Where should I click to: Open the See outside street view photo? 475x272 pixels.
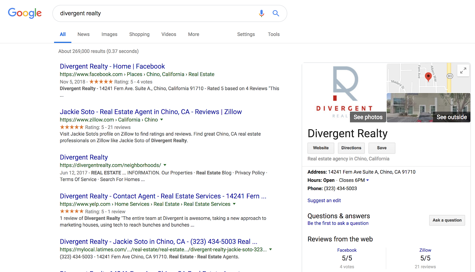tap(429, 108)
